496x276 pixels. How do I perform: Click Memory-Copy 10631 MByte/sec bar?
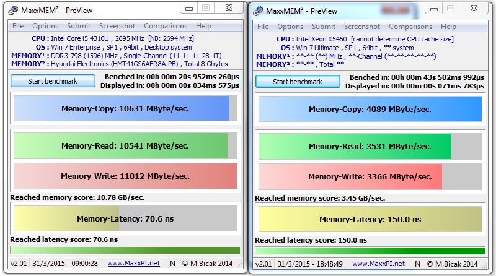pos(125,108)
